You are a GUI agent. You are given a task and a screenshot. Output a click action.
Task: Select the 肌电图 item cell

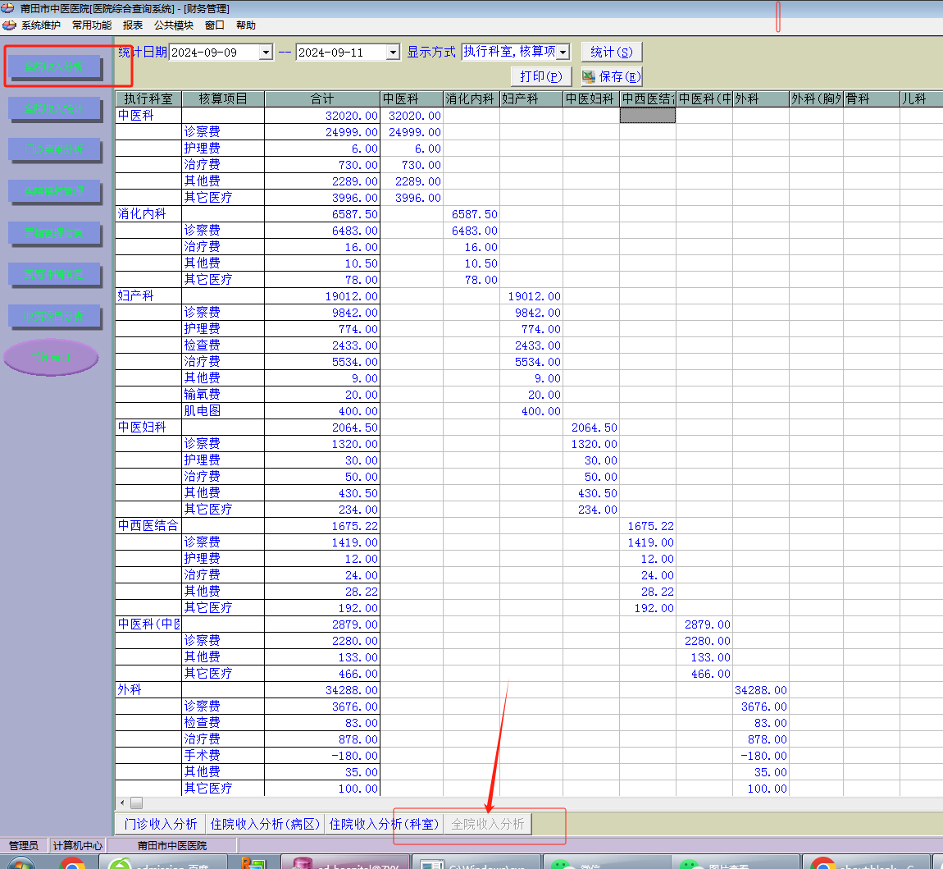(223, 411)
